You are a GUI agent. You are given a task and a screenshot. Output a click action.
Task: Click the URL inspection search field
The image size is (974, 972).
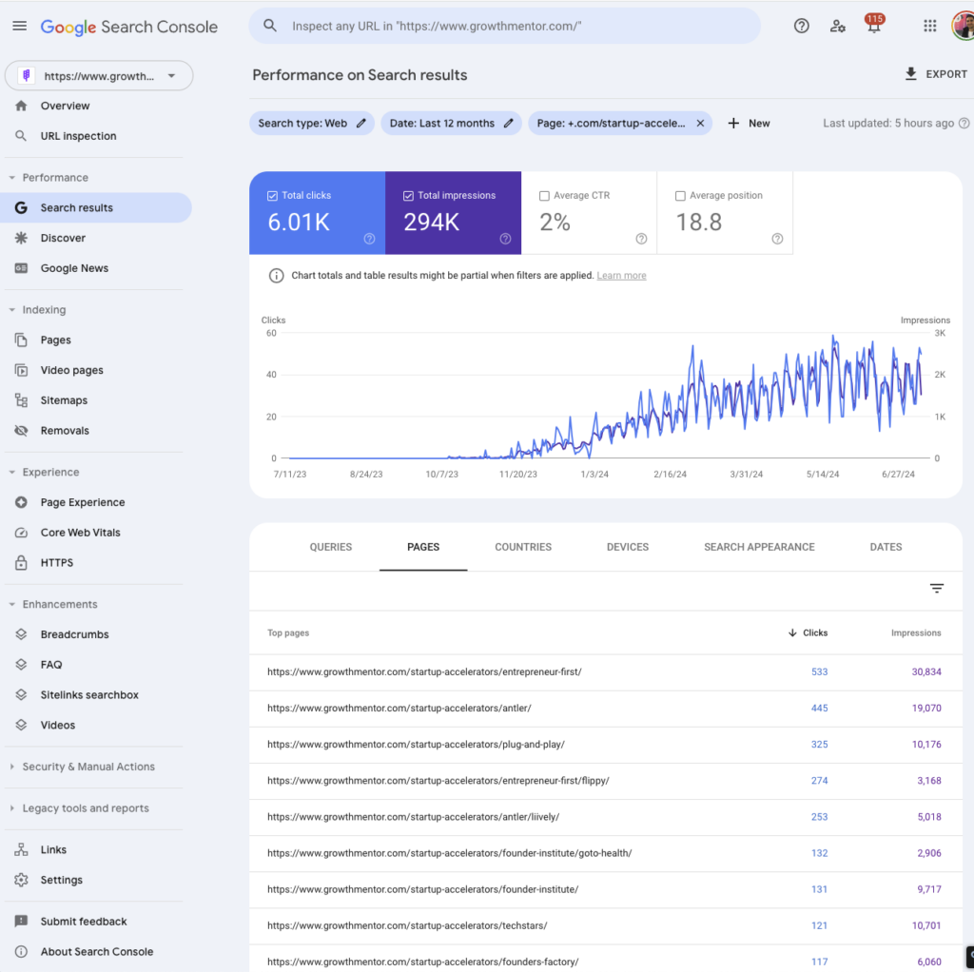click(x=504, y=26)
